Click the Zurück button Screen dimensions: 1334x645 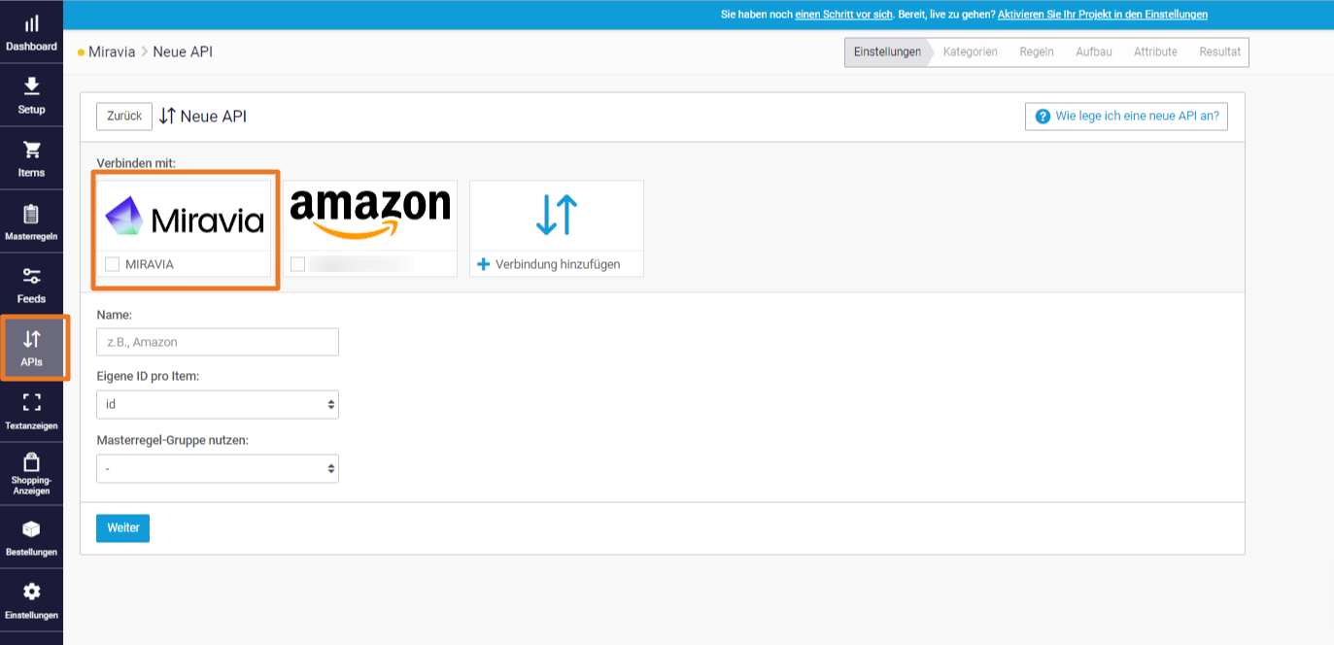tap(124, 116)
